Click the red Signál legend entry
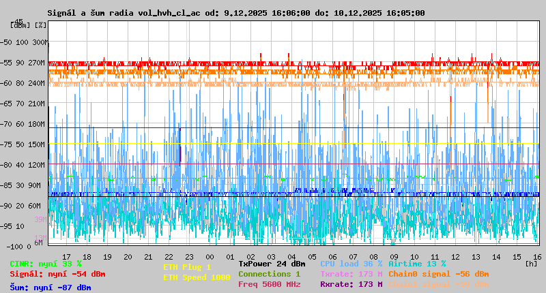This screenshot has width=546, height=293. pyautogui.click(x=57, y=275)
